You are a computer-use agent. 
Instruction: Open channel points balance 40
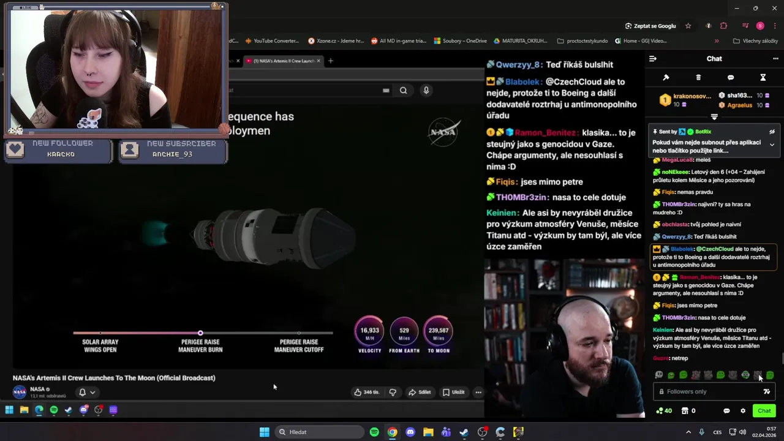pos(663,411)
